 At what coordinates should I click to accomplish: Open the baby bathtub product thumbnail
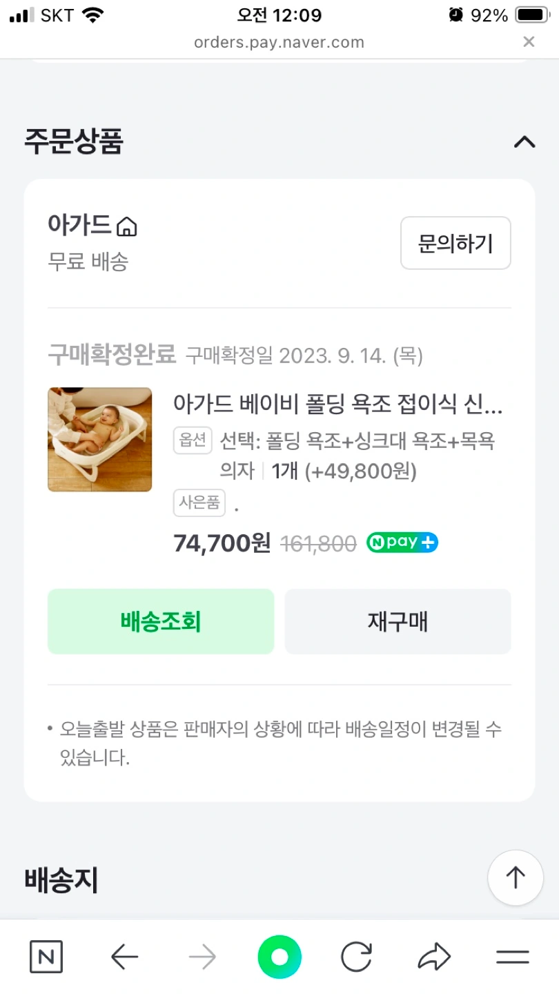point(100,440)
